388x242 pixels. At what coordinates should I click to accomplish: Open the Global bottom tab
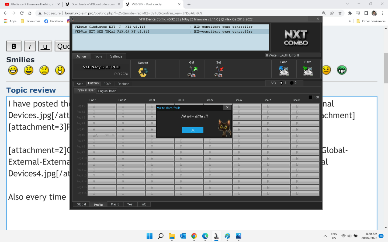tap(81, 204)
